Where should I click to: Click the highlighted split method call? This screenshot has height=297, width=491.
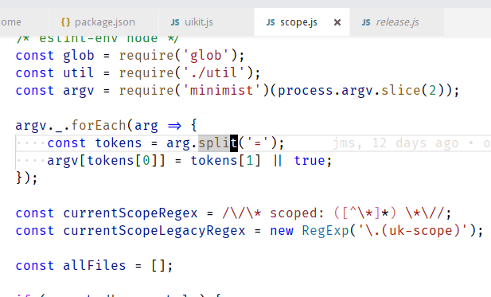(x=218, y=143)
